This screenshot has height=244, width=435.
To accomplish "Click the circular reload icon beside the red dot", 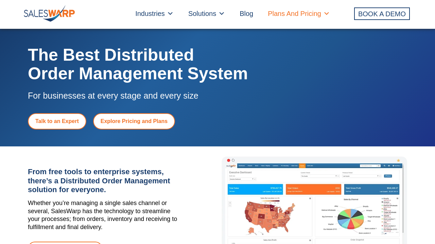I will [x=233, y=160].
